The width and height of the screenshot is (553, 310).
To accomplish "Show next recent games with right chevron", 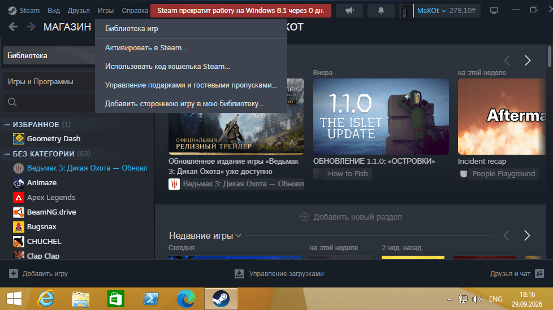I will (527, 235).
